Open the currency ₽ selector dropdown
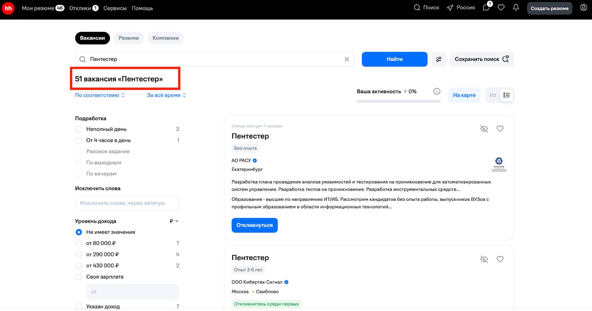This screenshot has height=311, width=592. (174, 221)
